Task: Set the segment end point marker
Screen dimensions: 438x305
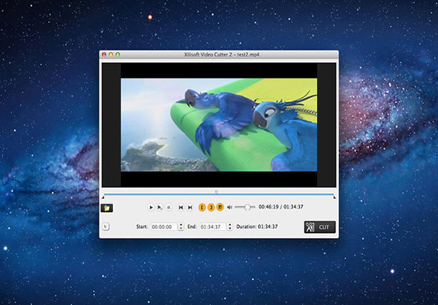Action: click(x=211, y=207)
